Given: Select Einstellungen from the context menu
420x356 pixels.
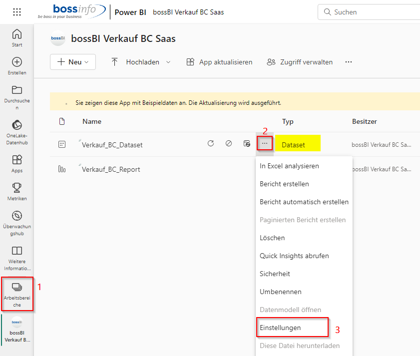Looking at the screenshot, I should [x=280, y=328].
